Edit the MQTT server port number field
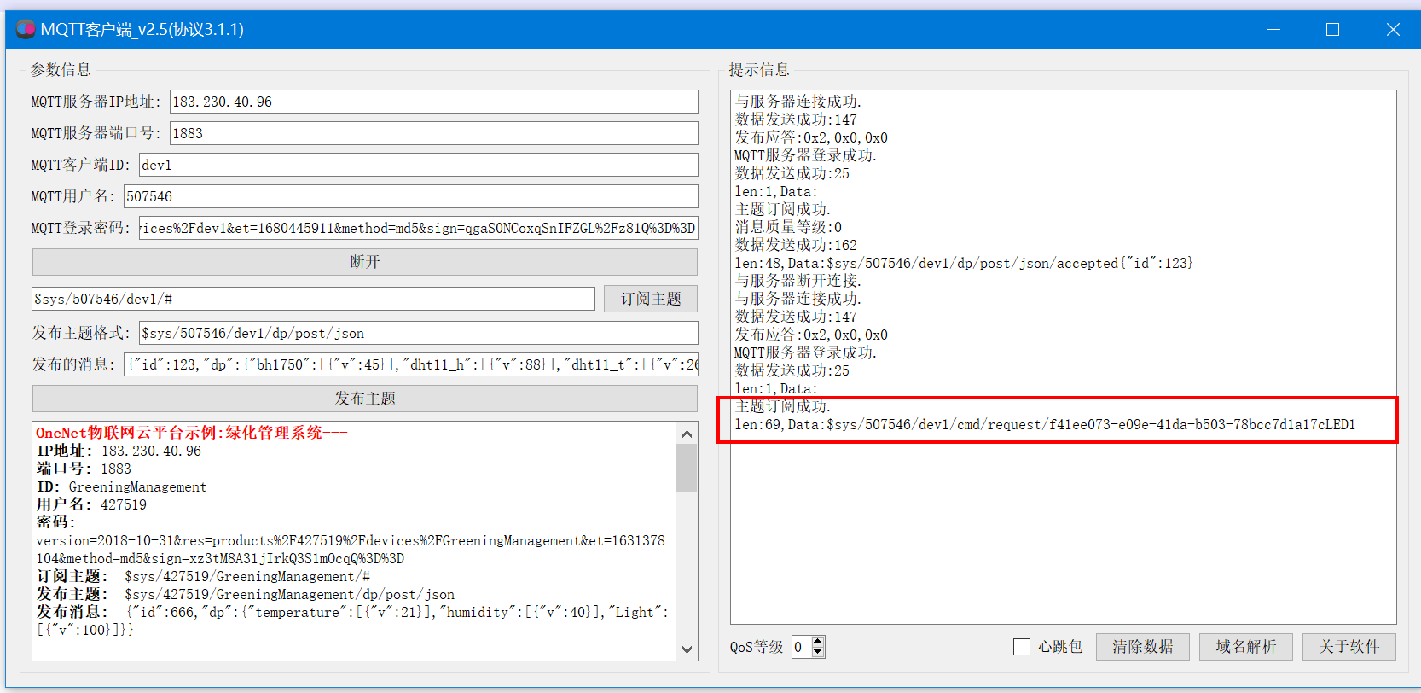Screen dimensions: 1421x693 pyautogui.click(x=433, y=133)
